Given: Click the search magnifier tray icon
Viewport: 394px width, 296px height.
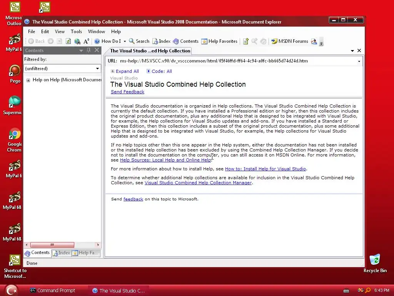Looking at the screenshot, I should [367, 291].
